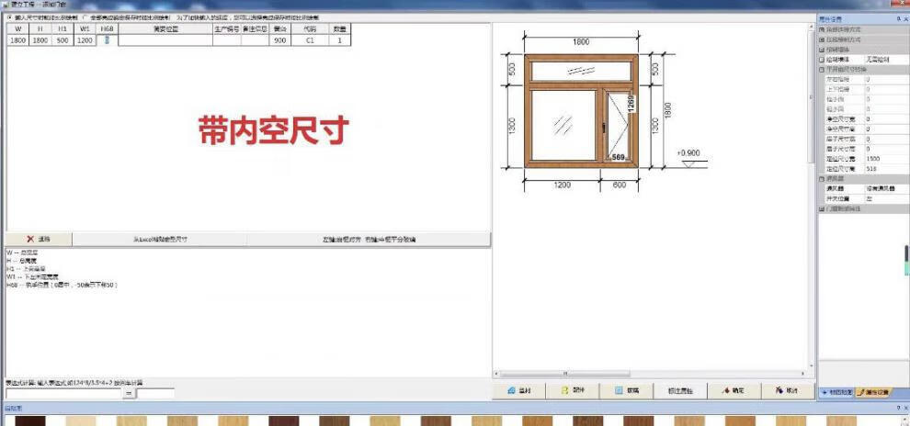
Task: Click the dimension properties button
Action: pos(679,390)
